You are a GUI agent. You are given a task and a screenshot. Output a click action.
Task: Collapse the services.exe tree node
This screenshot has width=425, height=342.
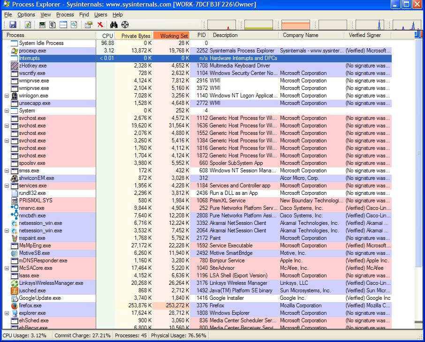pos(7,186)
